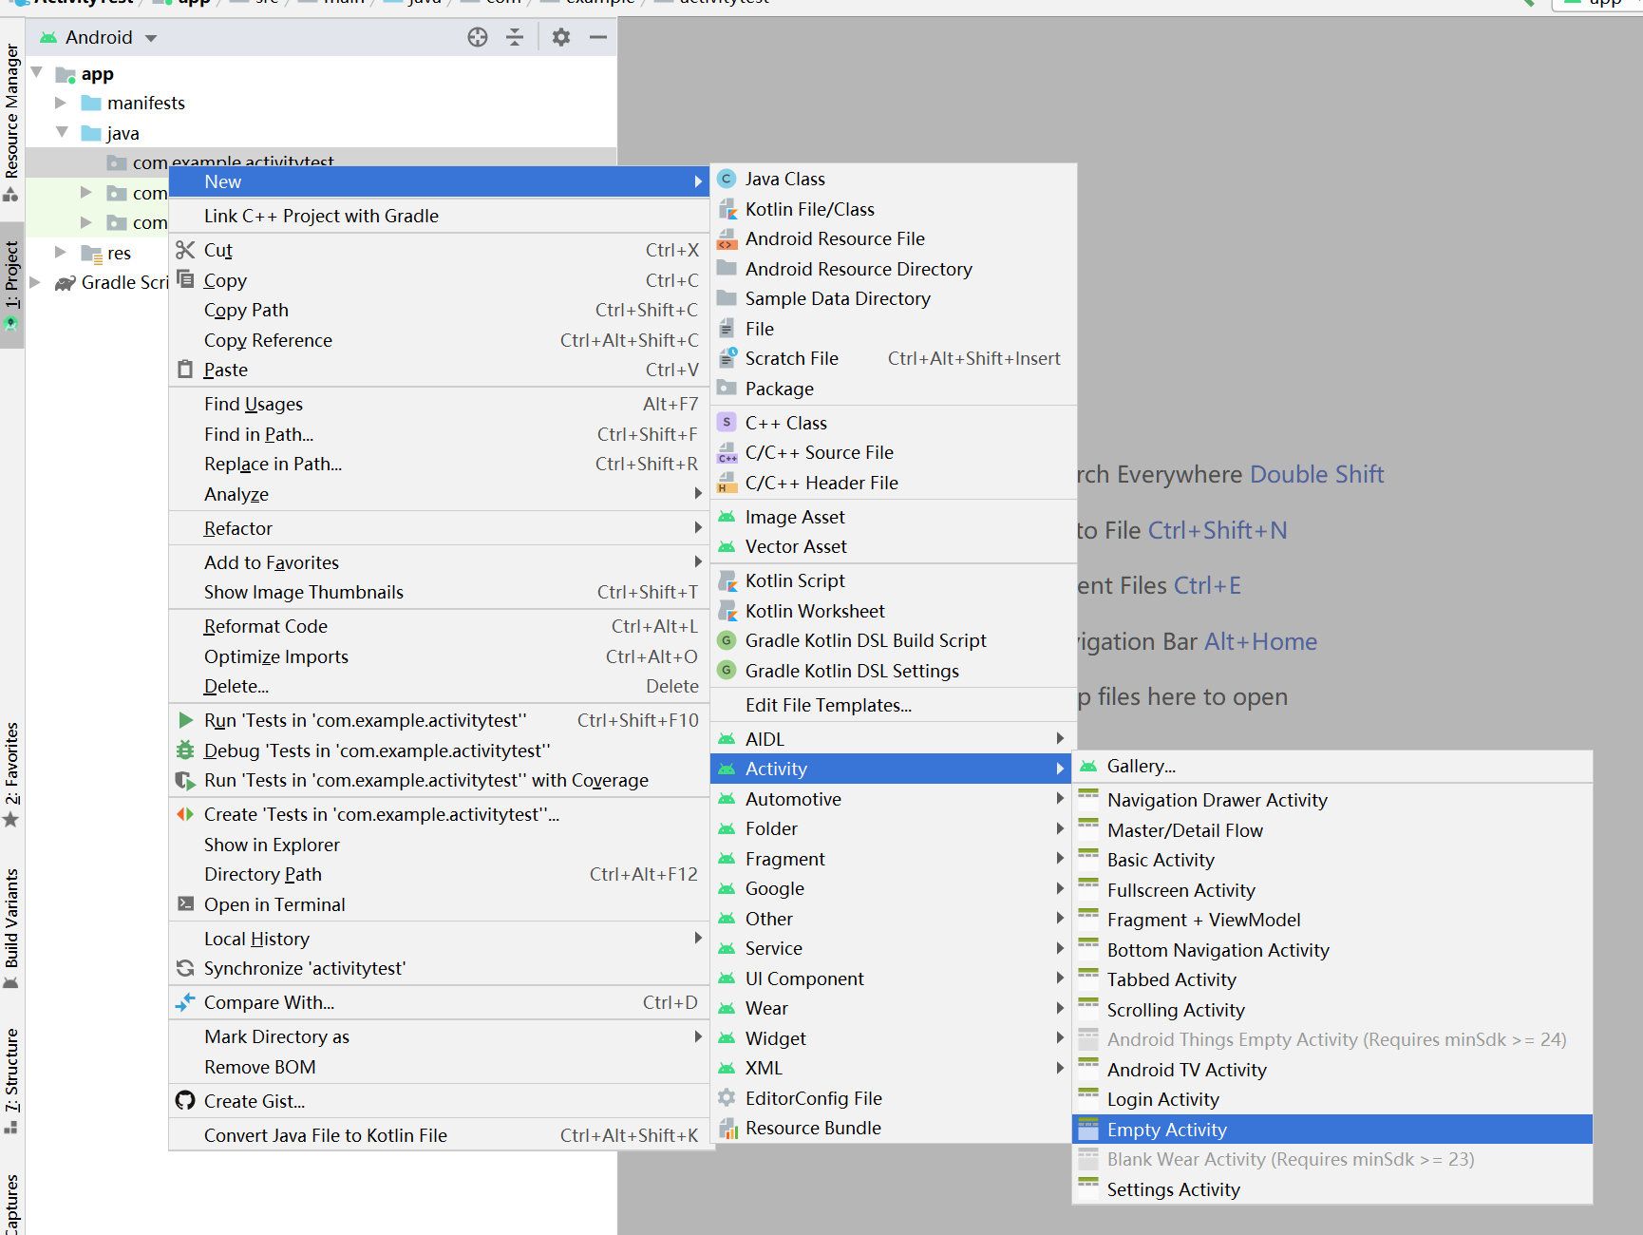Click Gallery... at the top of Activity templates
This screenshot has height=1235, width=1643.
pos(1142,766)
